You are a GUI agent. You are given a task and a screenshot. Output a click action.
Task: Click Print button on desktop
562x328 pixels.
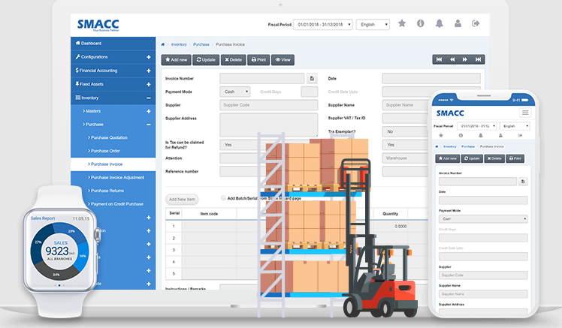click(258, 60)
